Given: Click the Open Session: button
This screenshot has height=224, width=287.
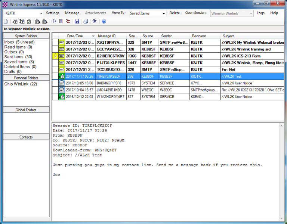Looking at the screenshot, I should 196,13.
